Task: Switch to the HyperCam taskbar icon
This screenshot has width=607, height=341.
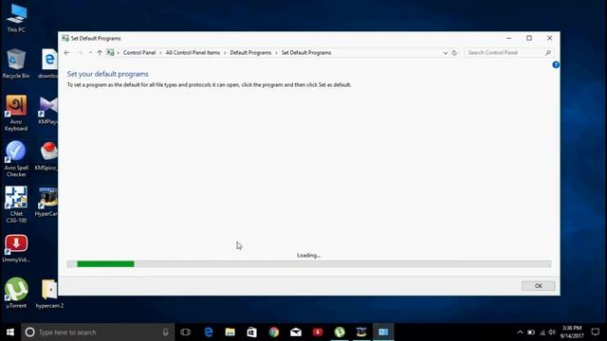Action: click(361, 332)
